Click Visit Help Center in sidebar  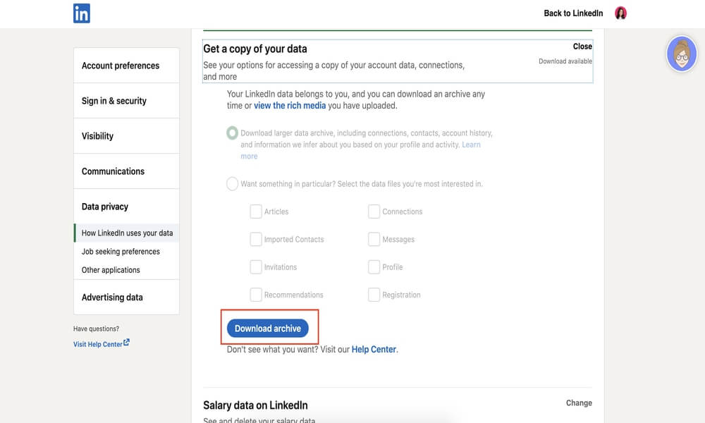tap(97, 344)
